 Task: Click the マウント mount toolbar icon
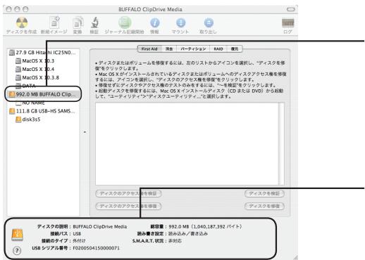pos(180,23)
